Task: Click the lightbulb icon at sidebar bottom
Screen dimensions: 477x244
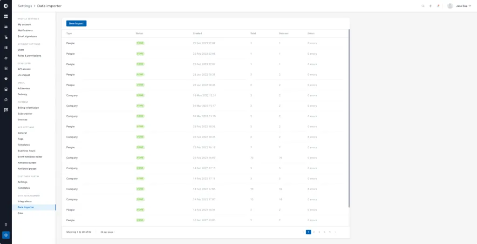Action: pyautogui.click(x=6, y=225)
